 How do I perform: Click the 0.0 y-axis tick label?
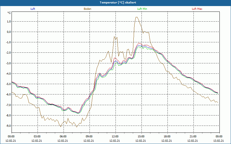8,32
